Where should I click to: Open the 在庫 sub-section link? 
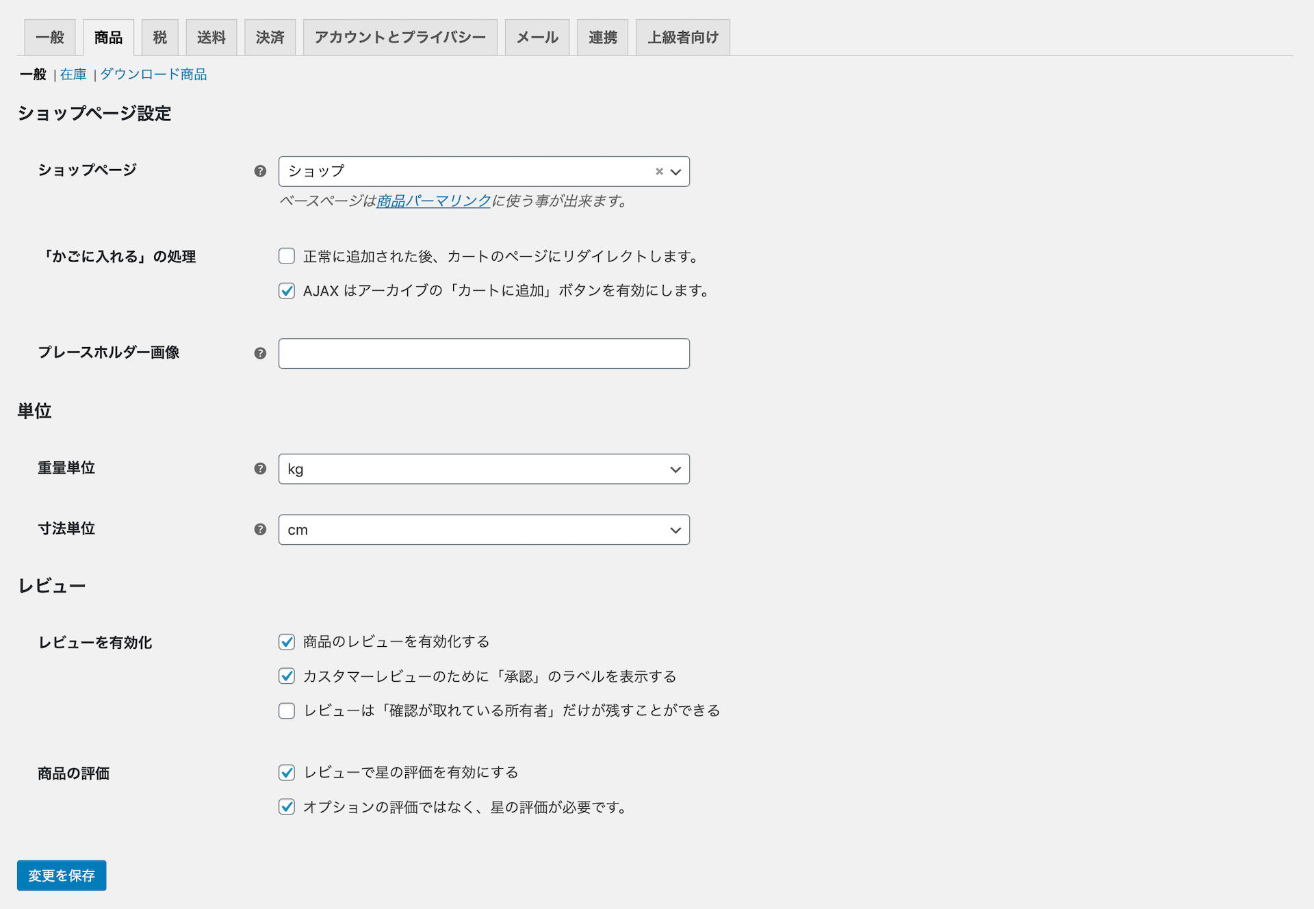pyautogui.click(x=73, y=74)
